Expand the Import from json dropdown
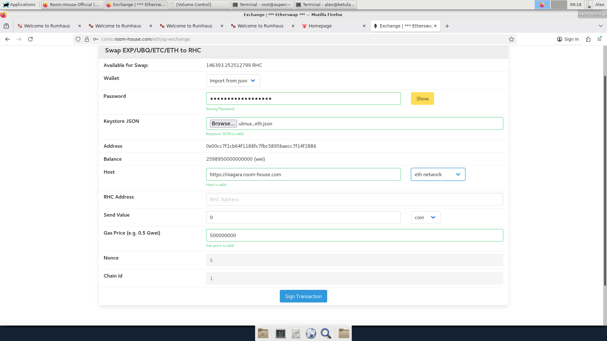This screenshot has width=607, height=341. click(233, 81)
